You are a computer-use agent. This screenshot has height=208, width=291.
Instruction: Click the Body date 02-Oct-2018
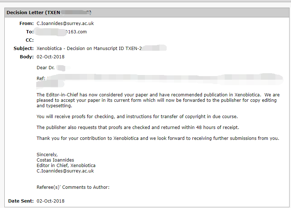coord(50,57)
